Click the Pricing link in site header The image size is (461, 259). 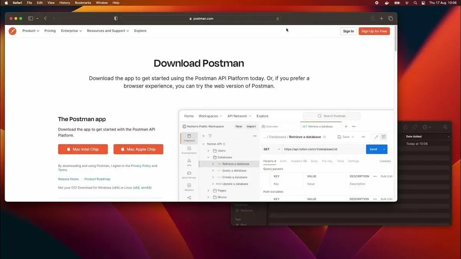(50, 31)
